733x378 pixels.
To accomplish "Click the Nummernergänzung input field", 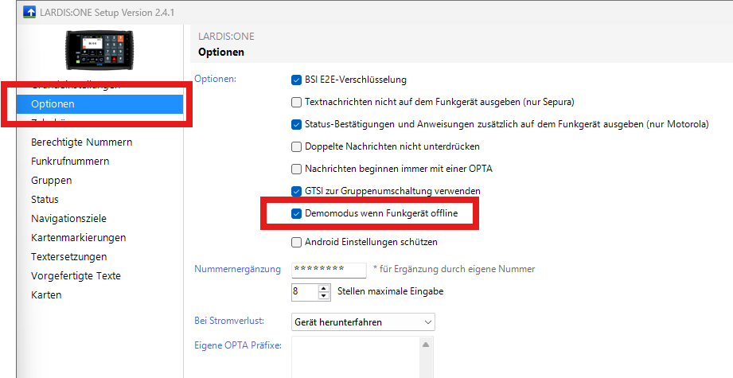I will tap(329, 270).
